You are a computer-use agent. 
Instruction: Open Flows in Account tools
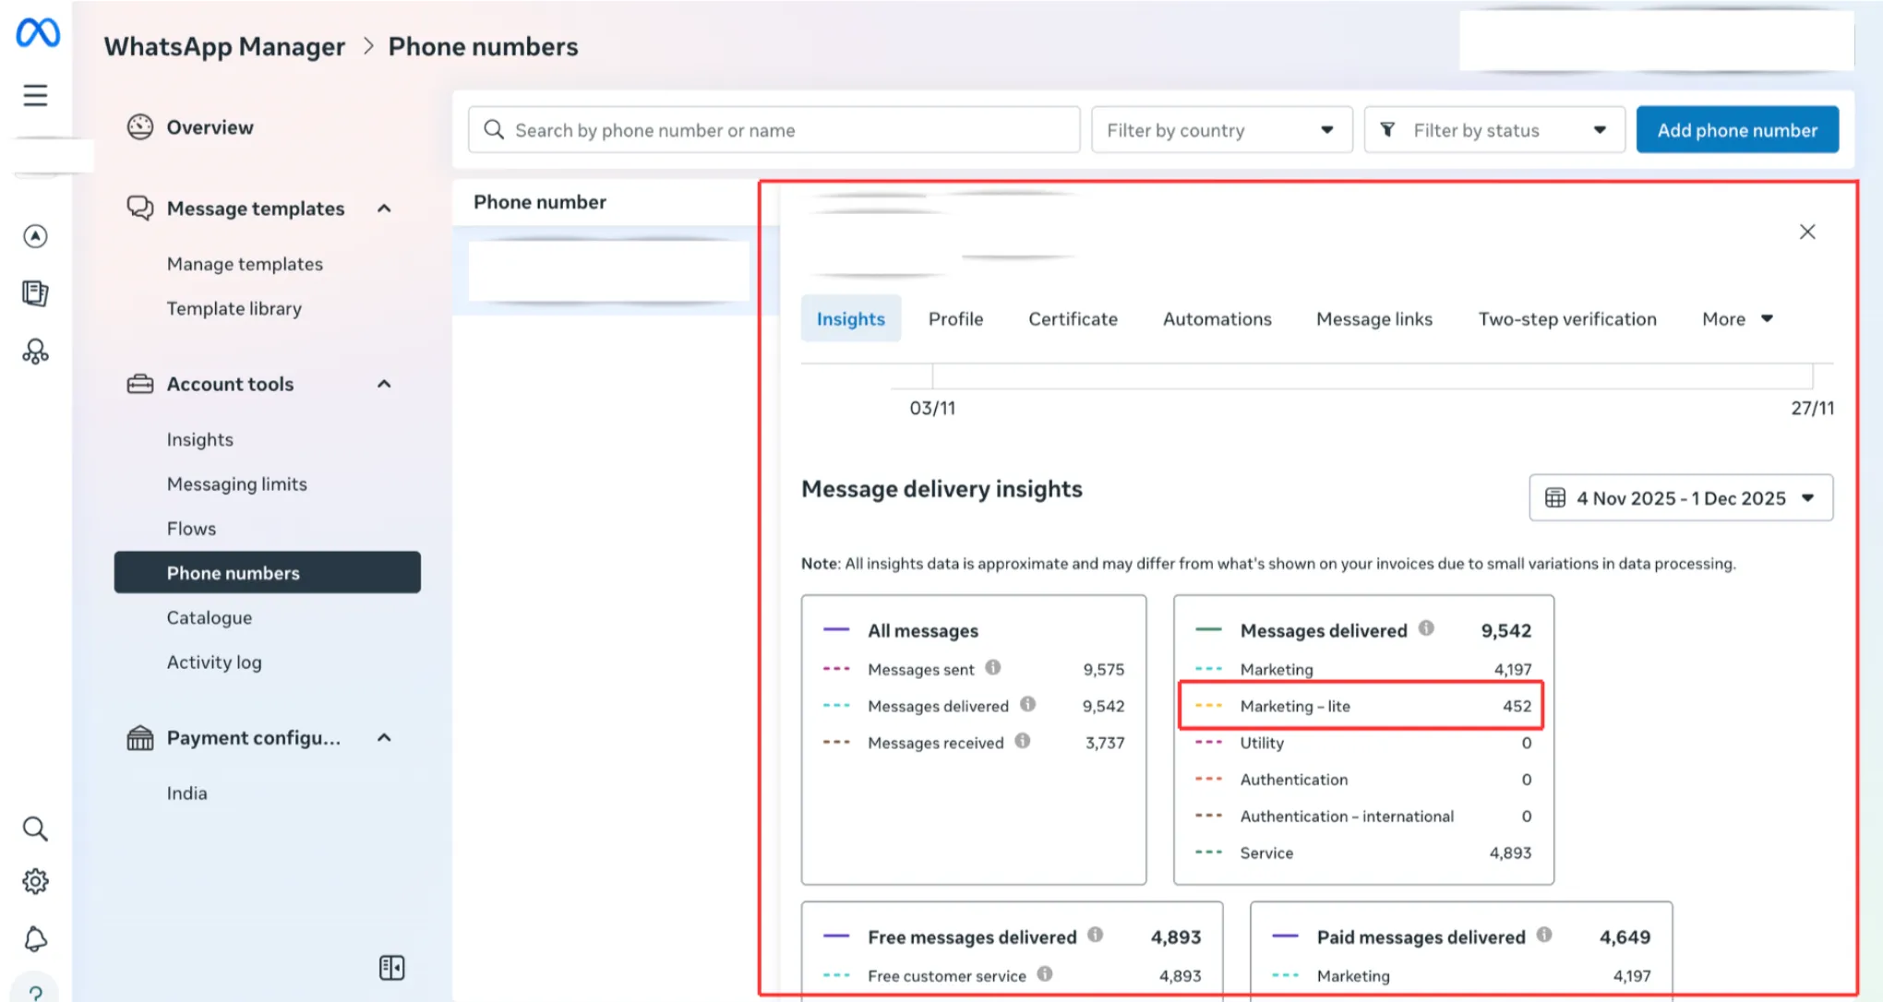(x=191, y=529)
